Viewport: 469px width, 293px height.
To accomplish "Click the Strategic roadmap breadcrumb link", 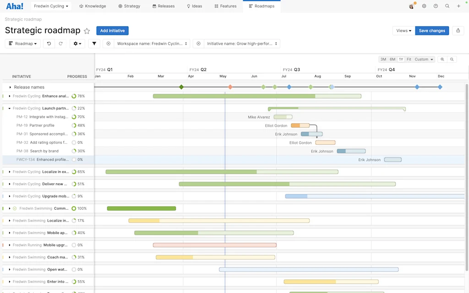I will (23, 19).
